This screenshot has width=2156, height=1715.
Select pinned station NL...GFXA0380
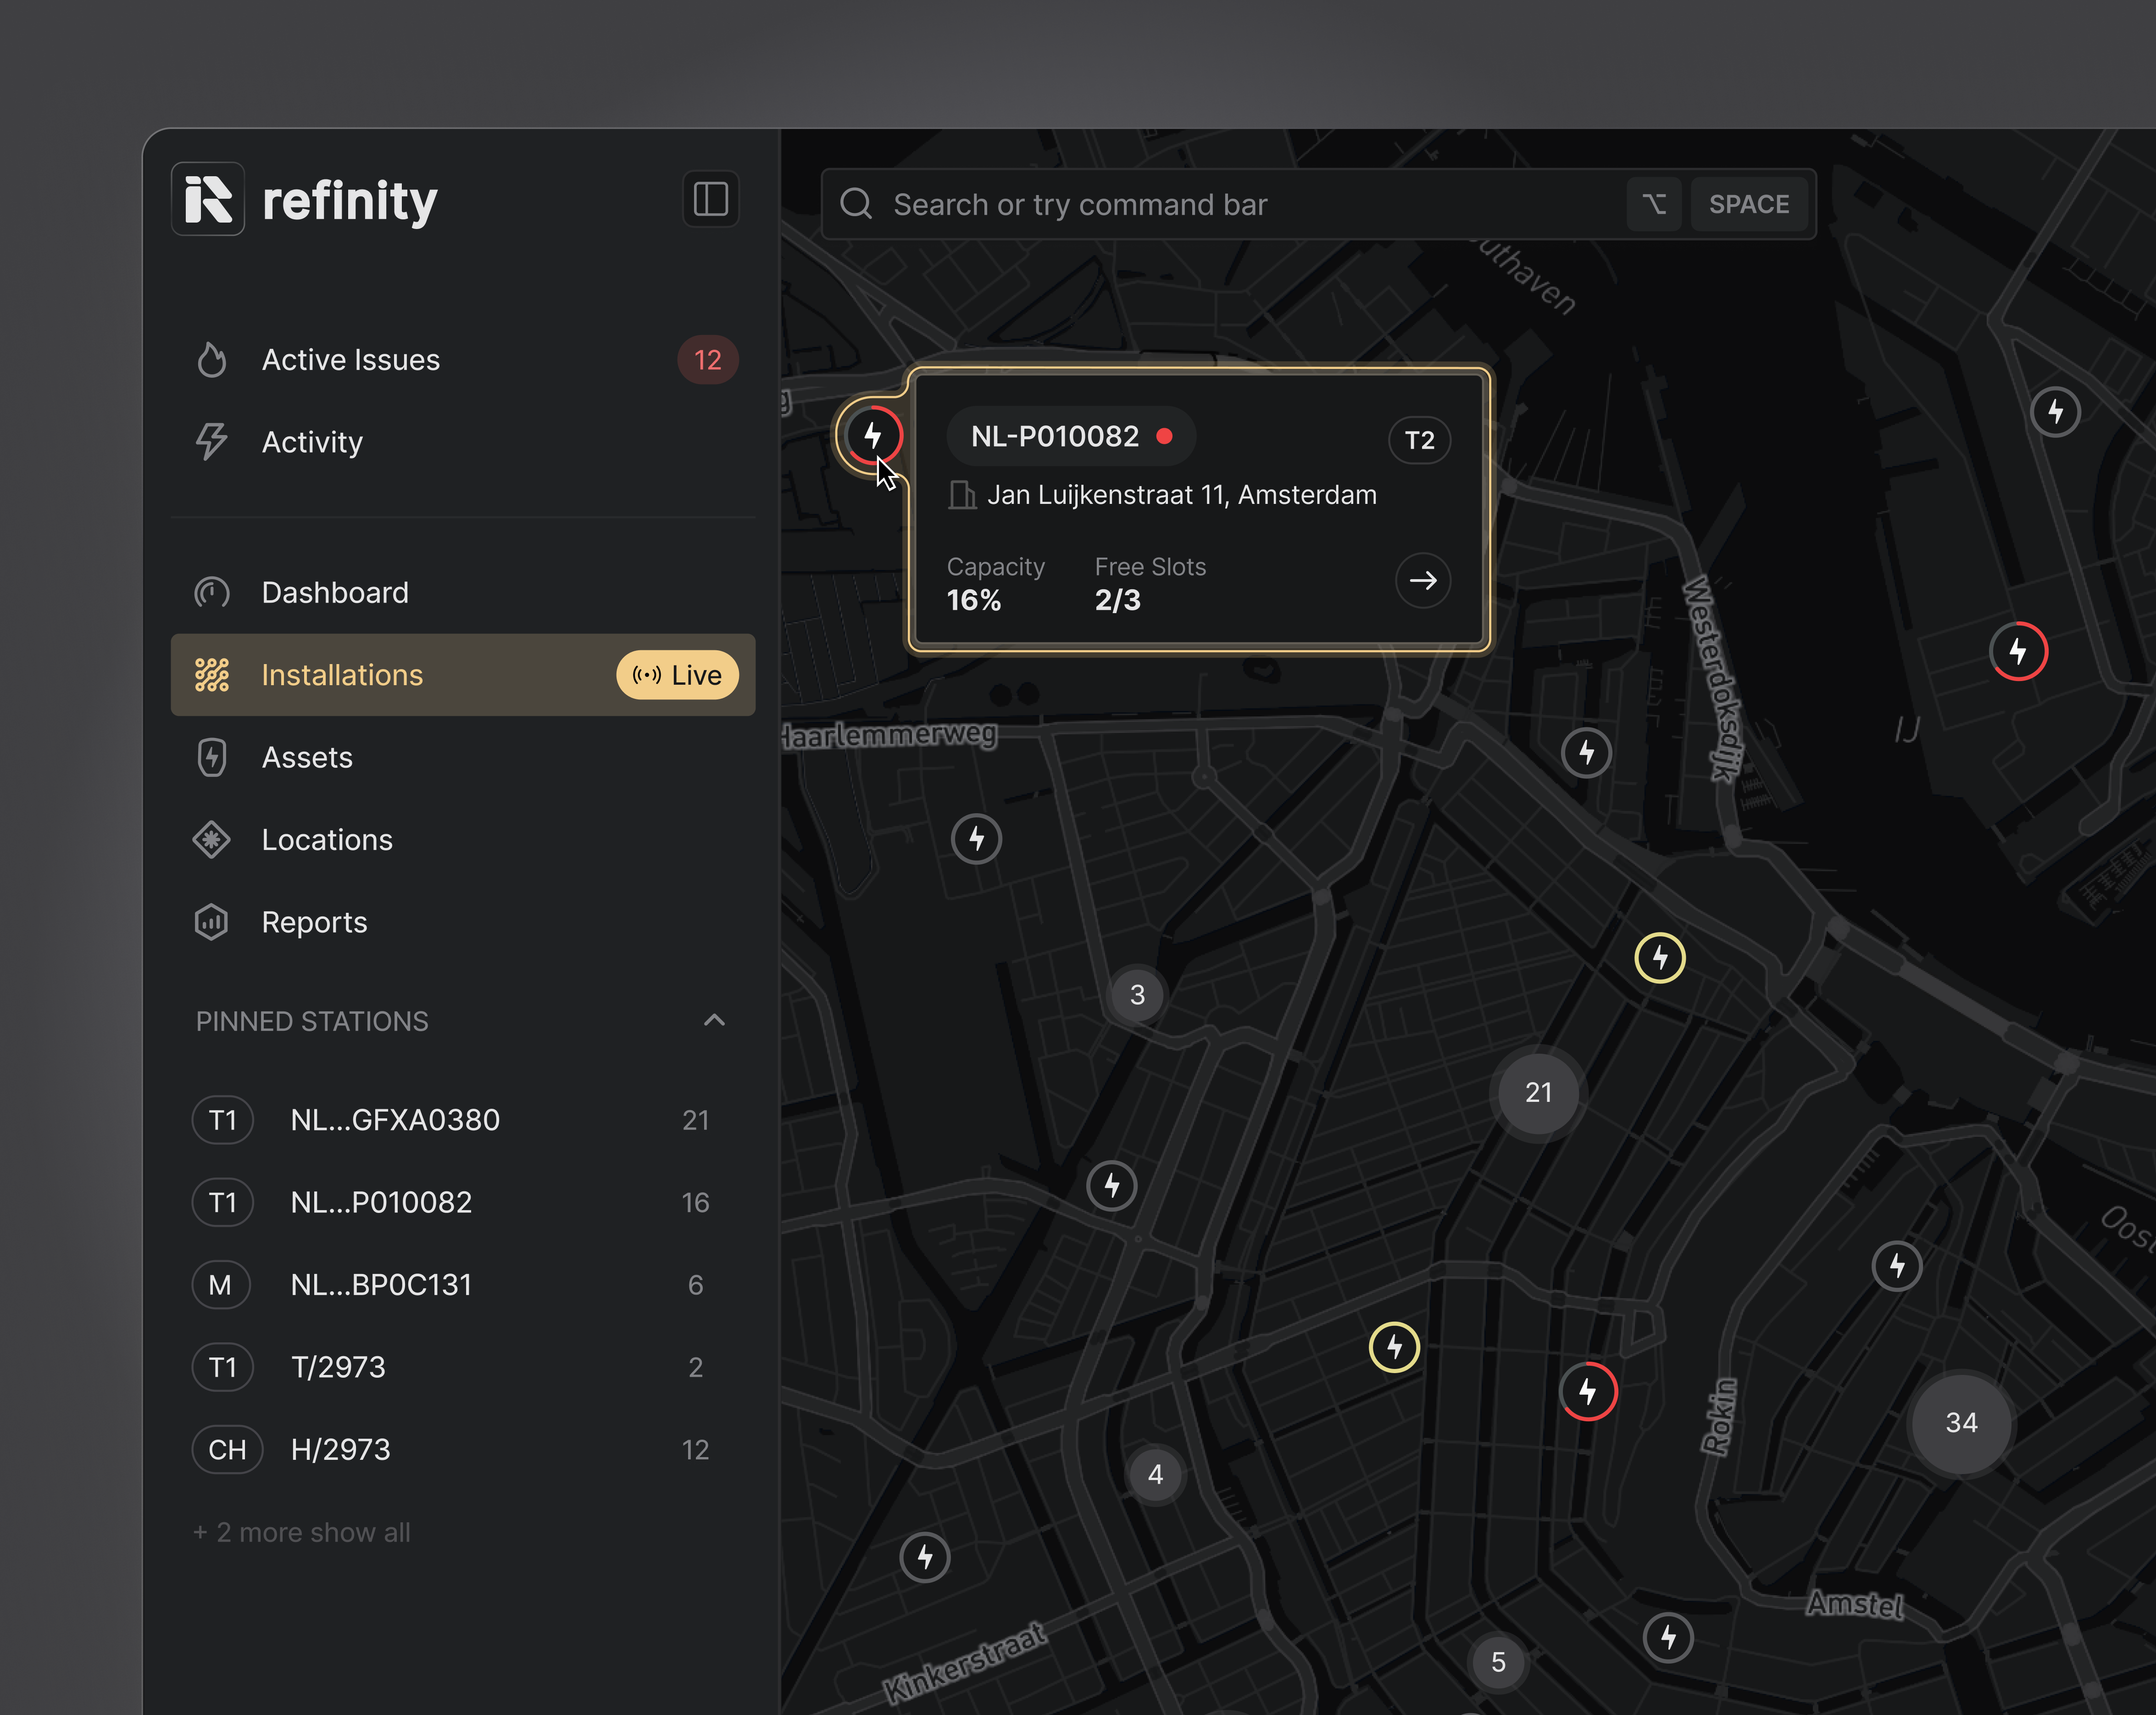pyautogui.click(x=395, y=1120)
